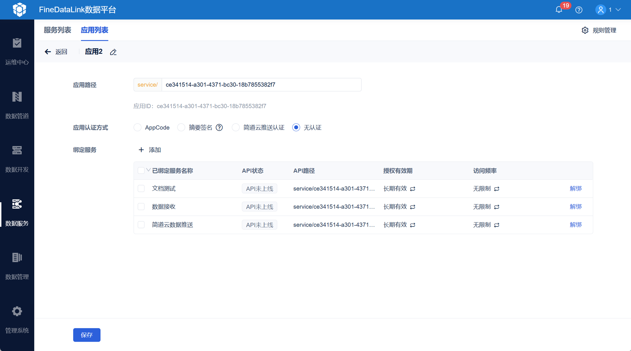
Task: Unbind 简道云数据推送 via the 解绑 link
Action: pos(576,225)
